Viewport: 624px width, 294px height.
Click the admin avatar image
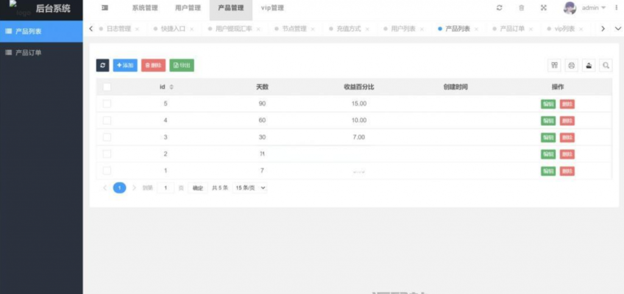(x=570, y=8)
